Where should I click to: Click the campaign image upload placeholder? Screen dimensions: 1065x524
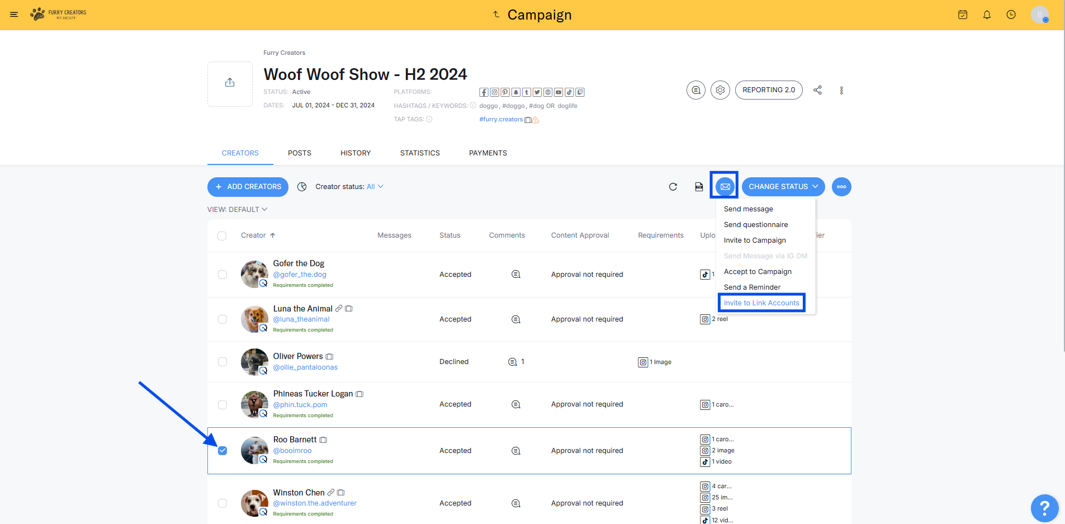click(x=230, y=83)
